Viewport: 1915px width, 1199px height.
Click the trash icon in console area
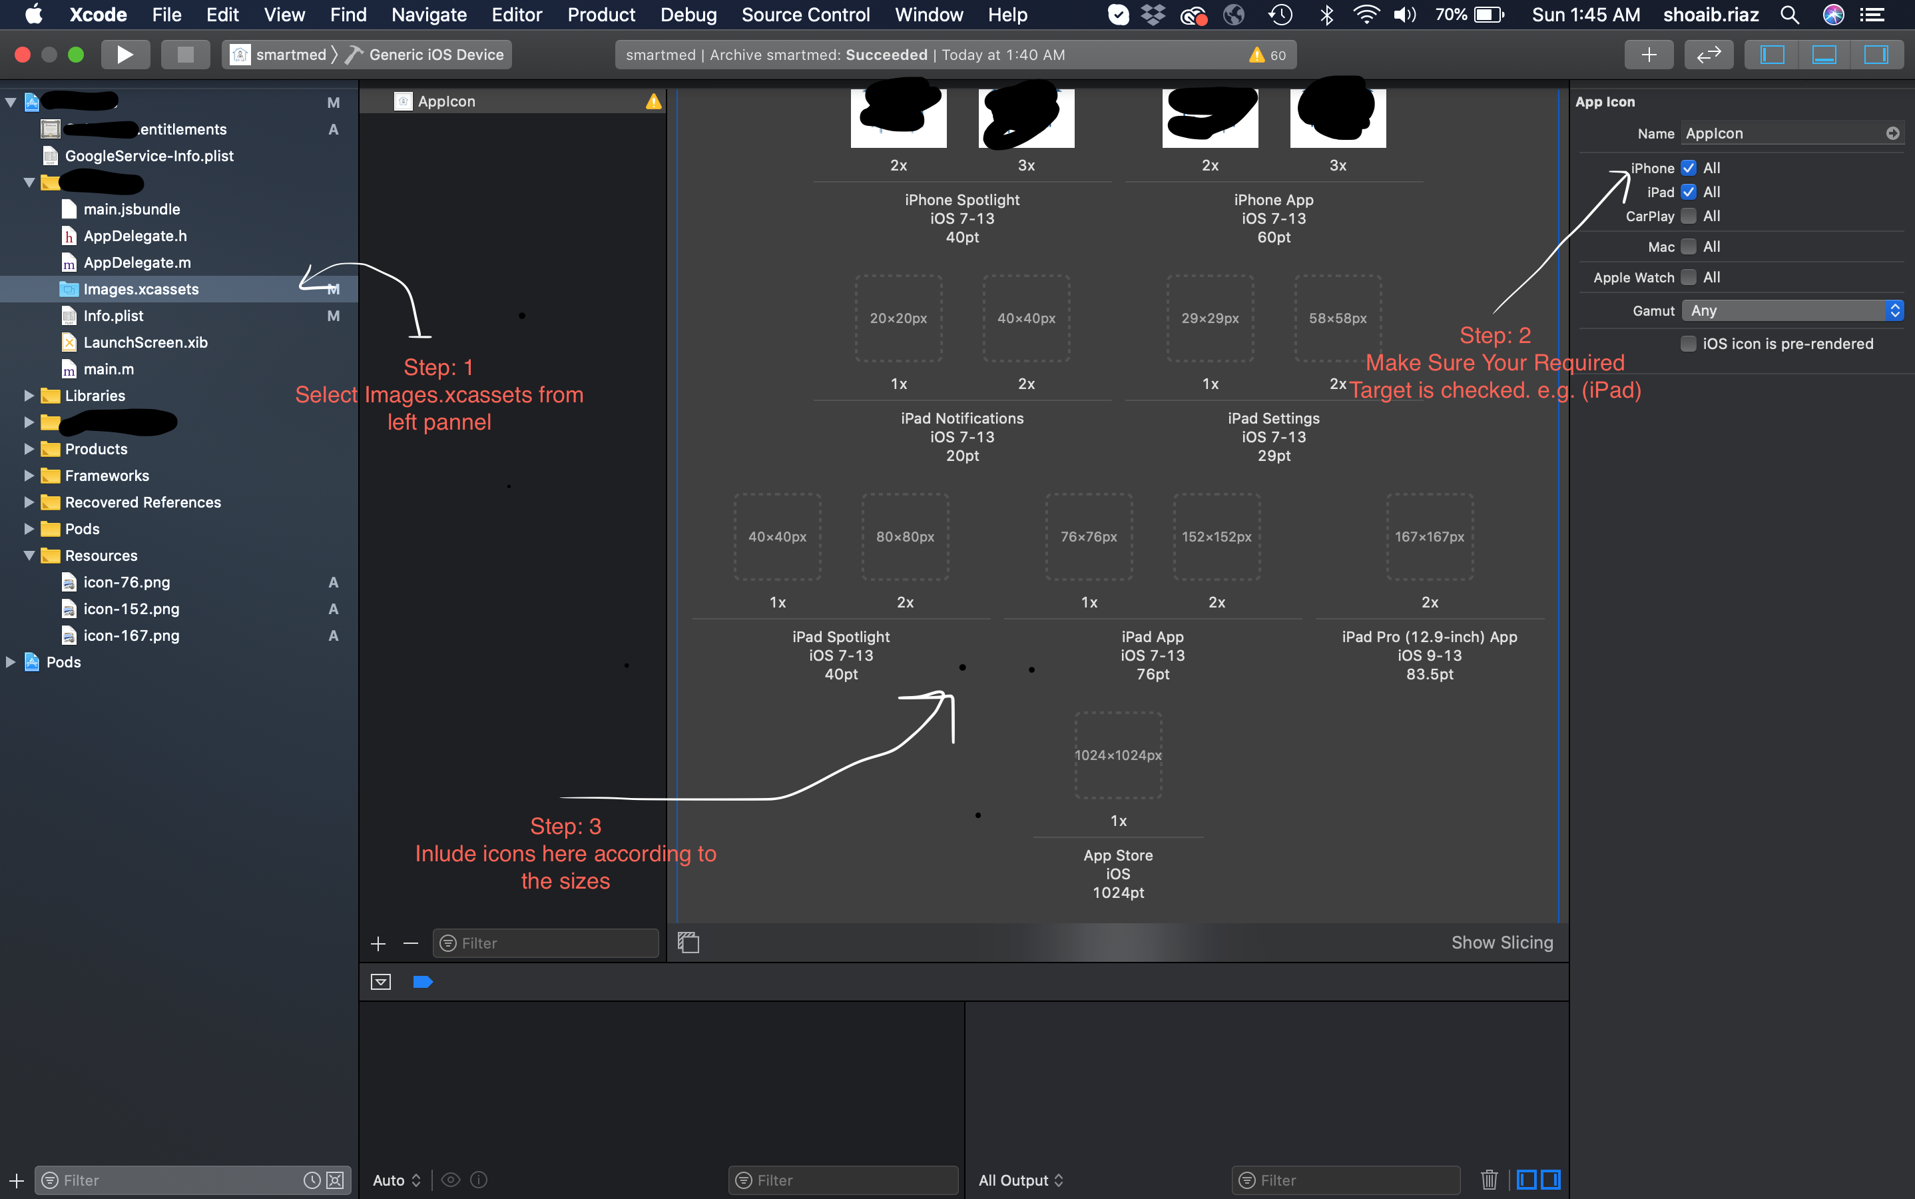tap(1489, 1180)
